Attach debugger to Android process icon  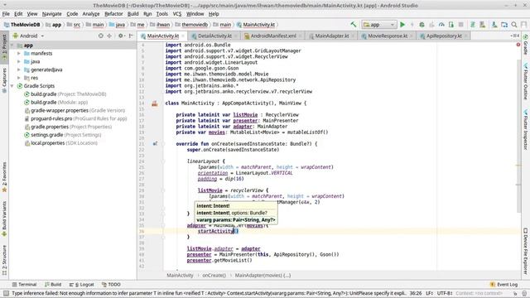point(450,25)
